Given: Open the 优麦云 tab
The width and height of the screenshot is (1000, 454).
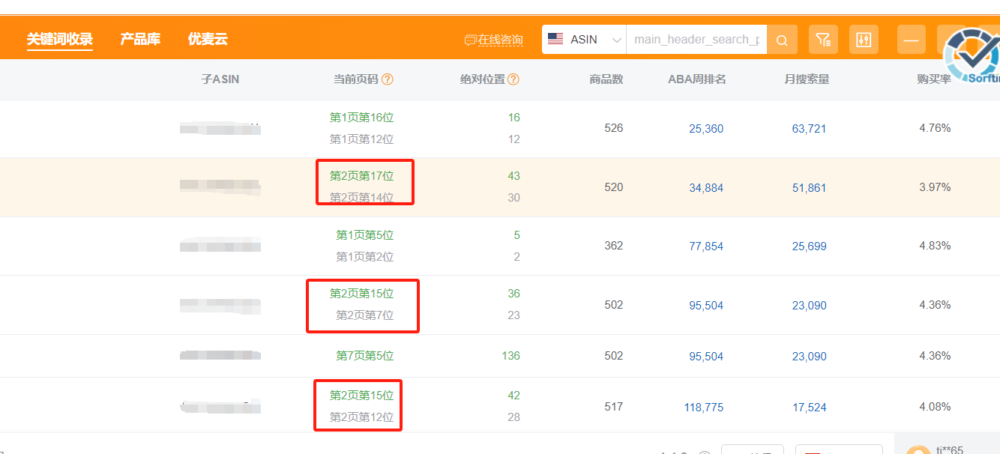Looking at the screenshot, I should (208, 39).
